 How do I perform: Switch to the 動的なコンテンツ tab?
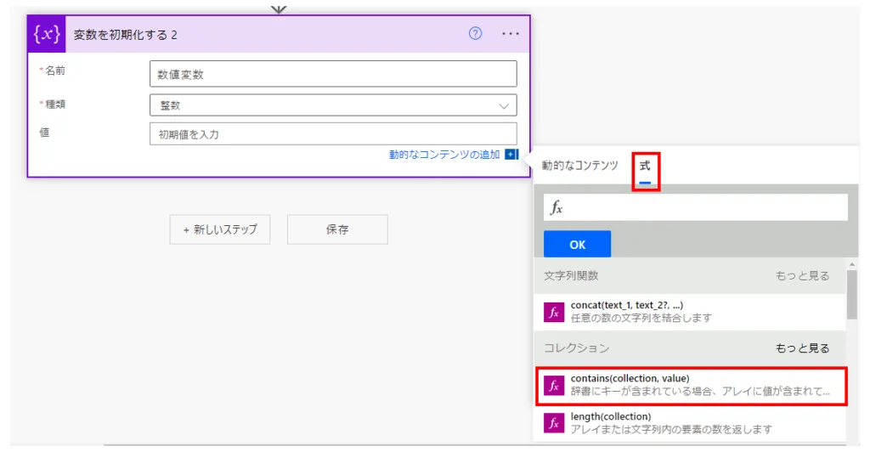(x=580, y=166)
